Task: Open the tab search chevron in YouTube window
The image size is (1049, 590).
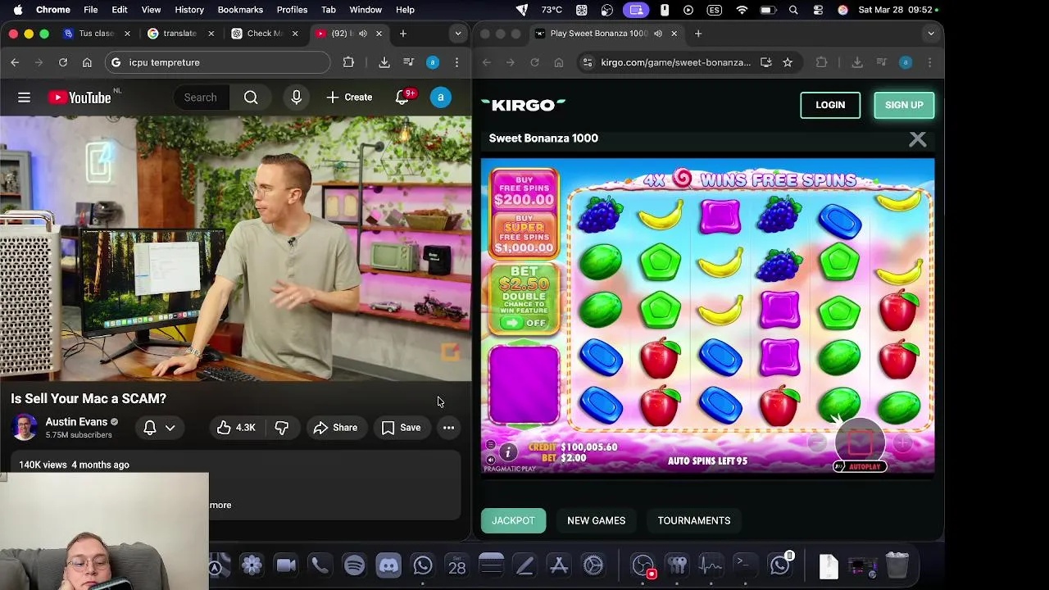Action: click(x=457, y=34)
